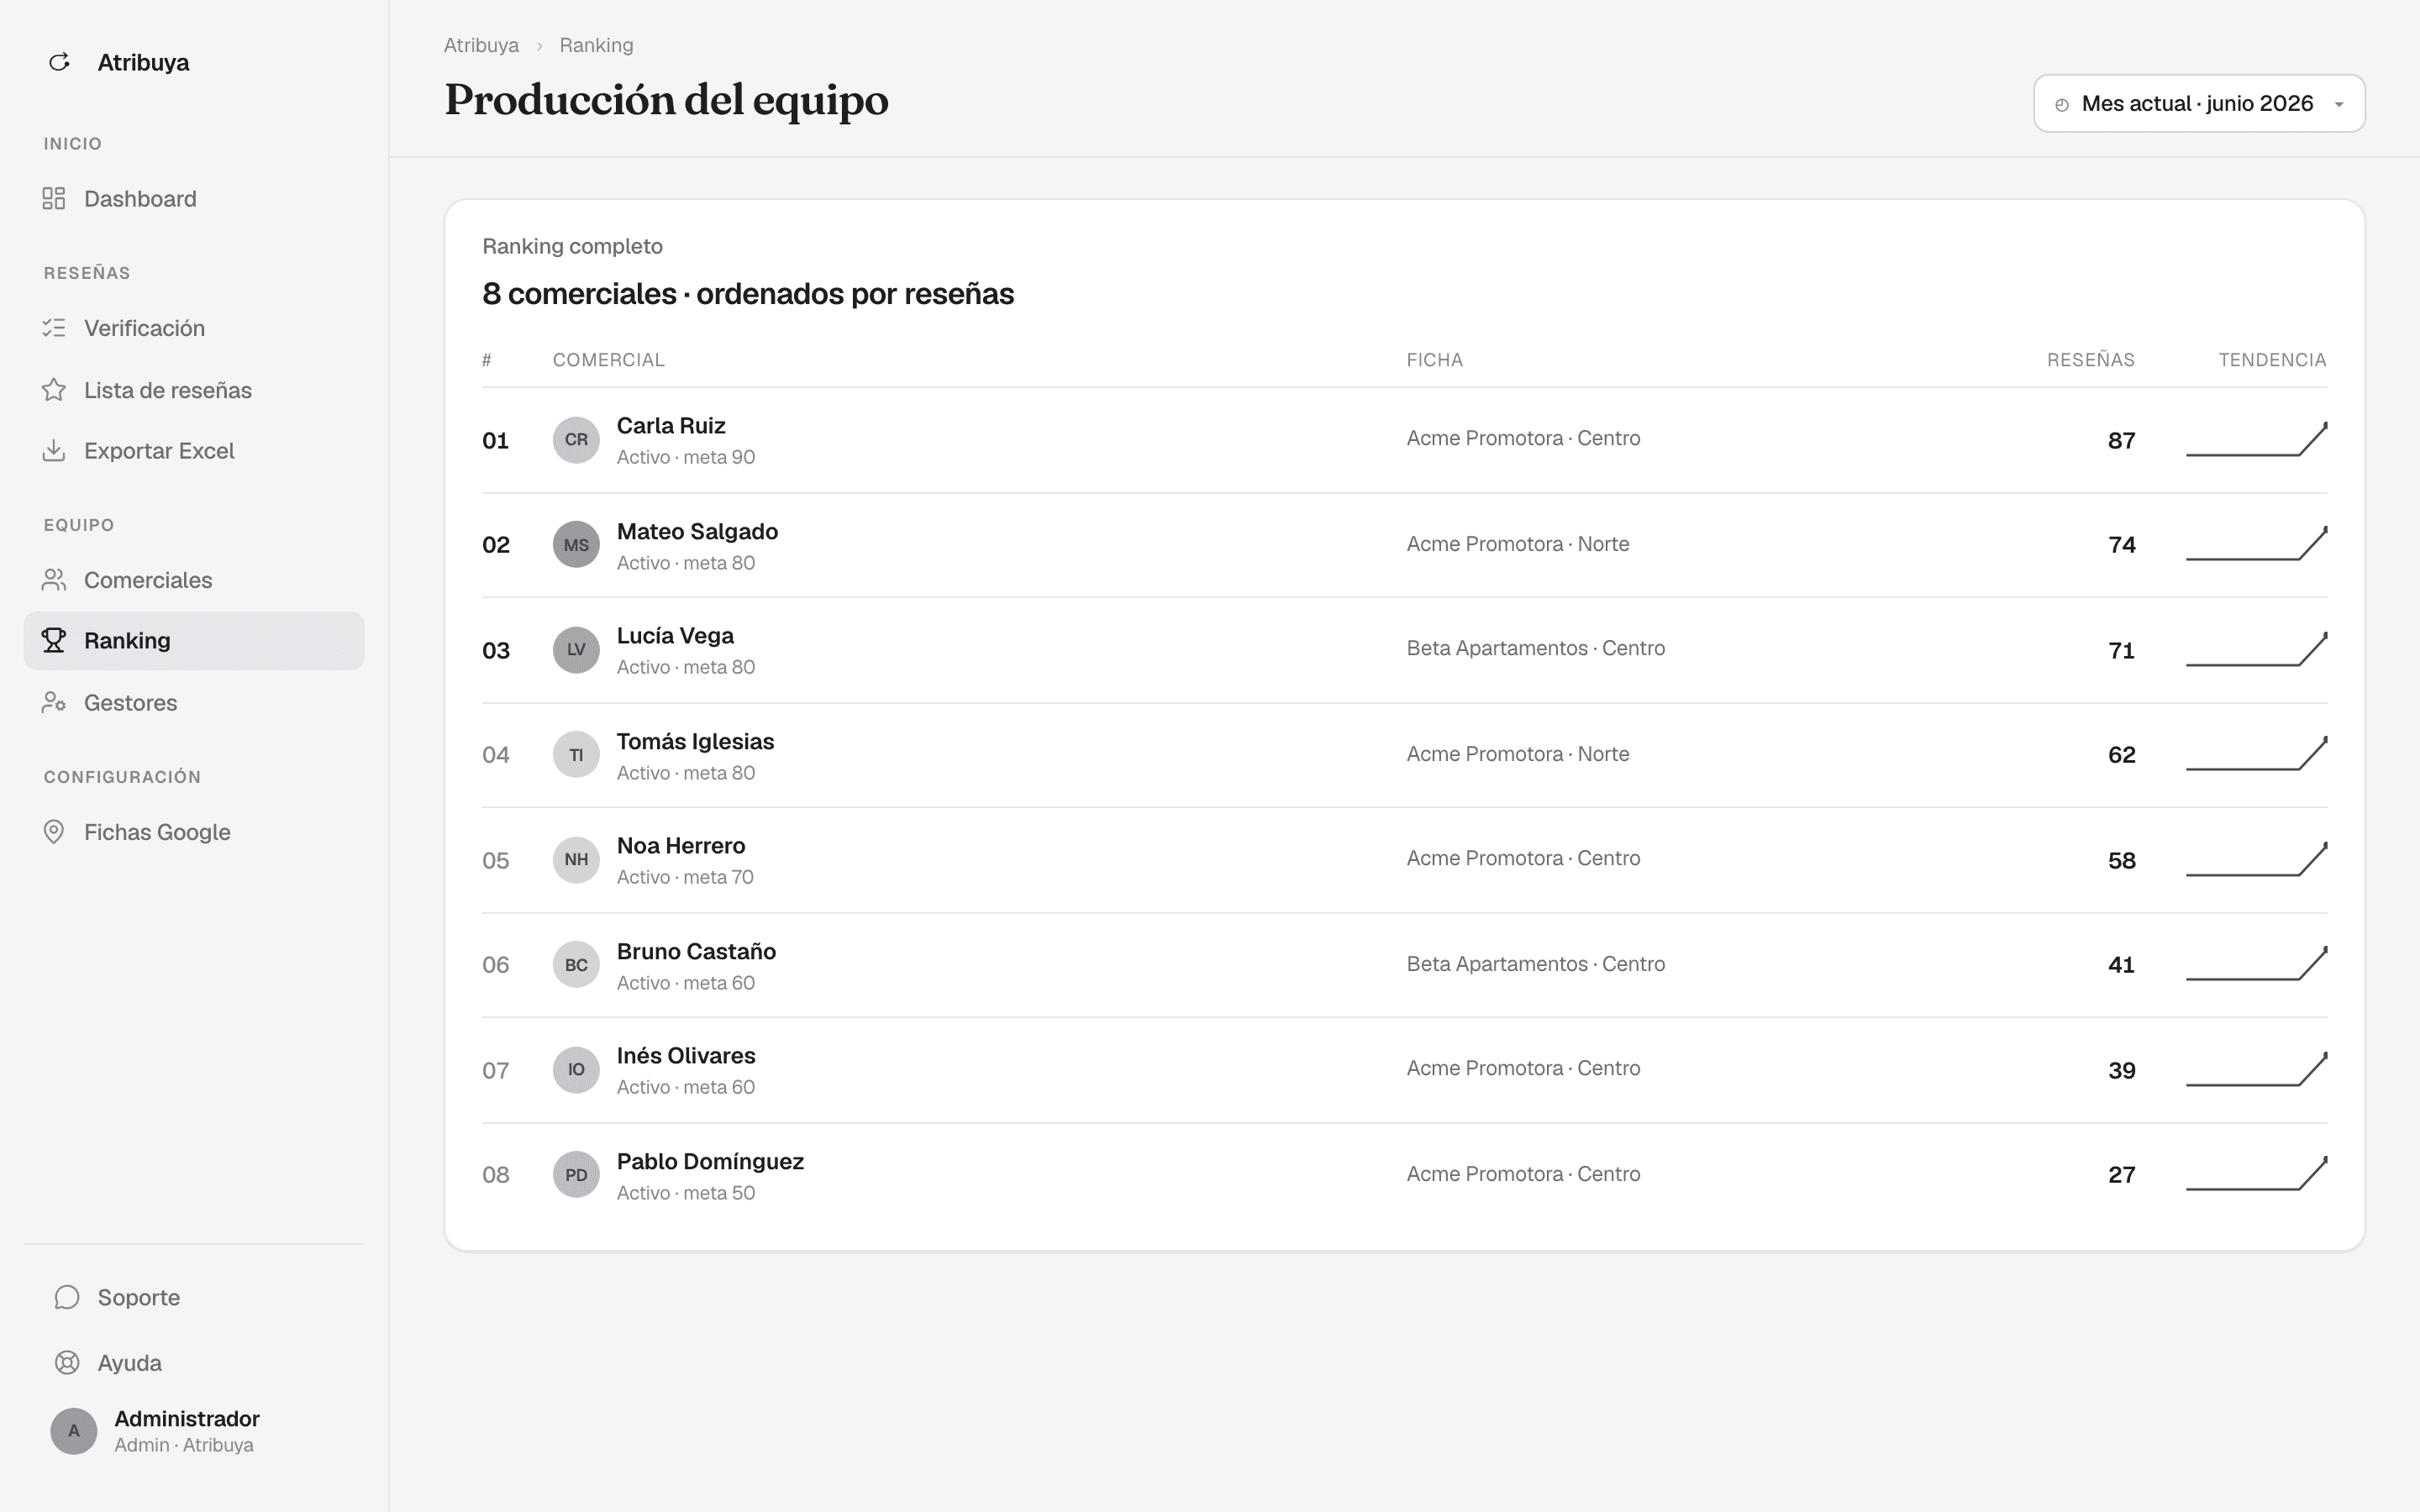The width and height of the screenshot is (2420, 1512).
Task: Click the LV avatar for Lucía Vega
Action: (x=576, y=650)
